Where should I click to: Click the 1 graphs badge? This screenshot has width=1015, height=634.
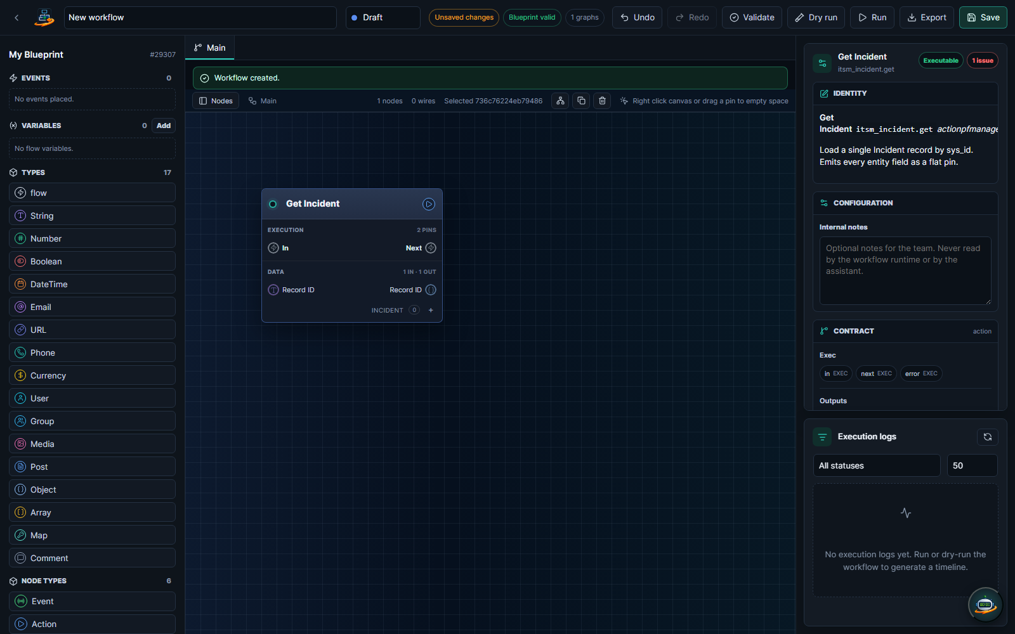[x=584, y=18]
